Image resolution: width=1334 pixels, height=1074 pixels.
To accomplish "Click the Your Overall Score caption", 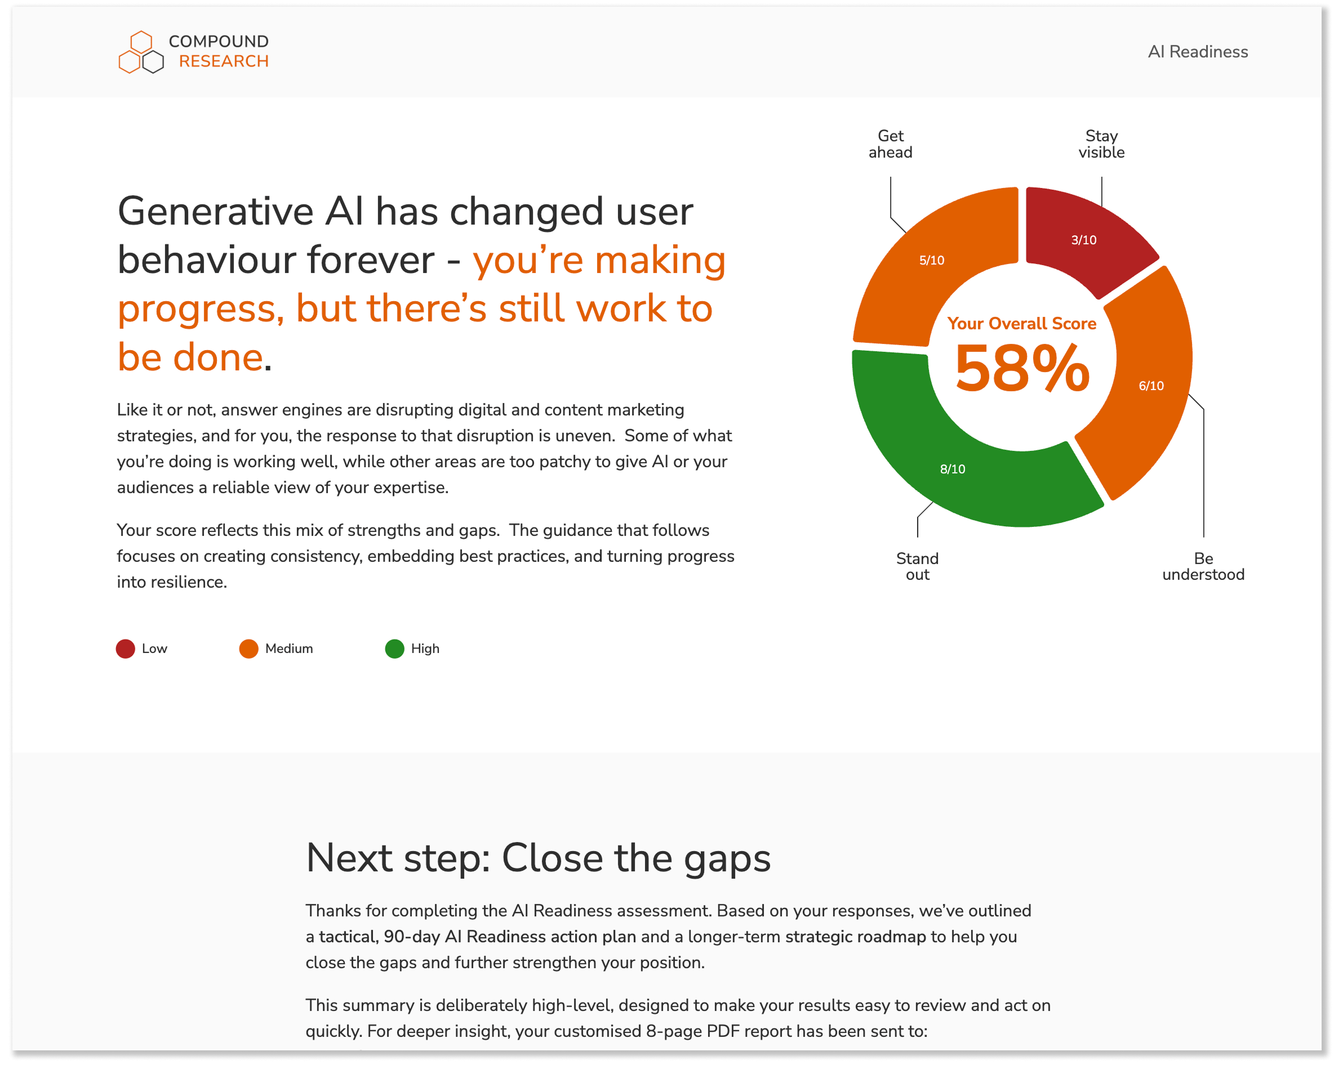I will point(1021,324).
